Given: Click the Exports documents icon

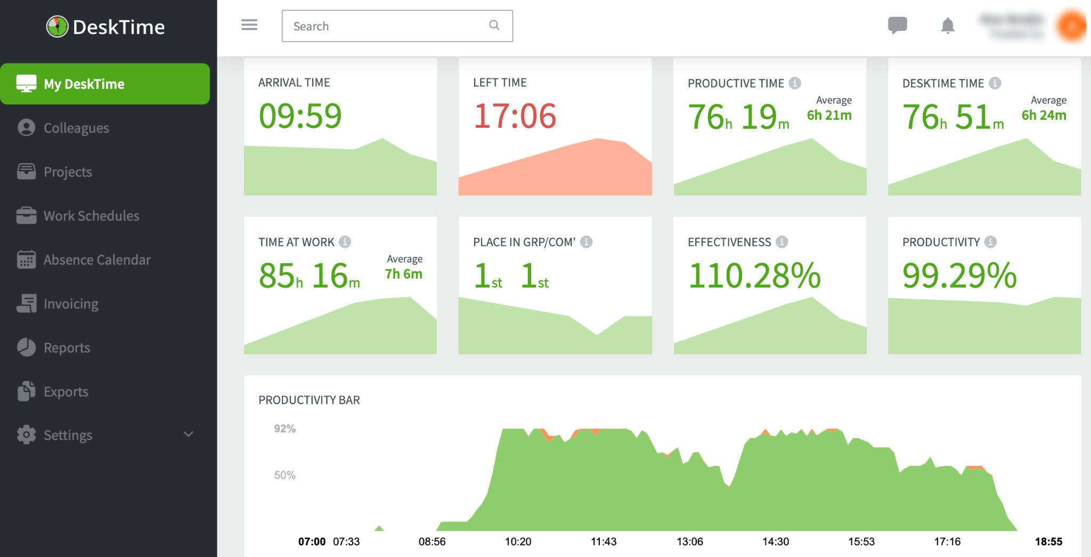Looking at the screenshot, I should (26, 391).
